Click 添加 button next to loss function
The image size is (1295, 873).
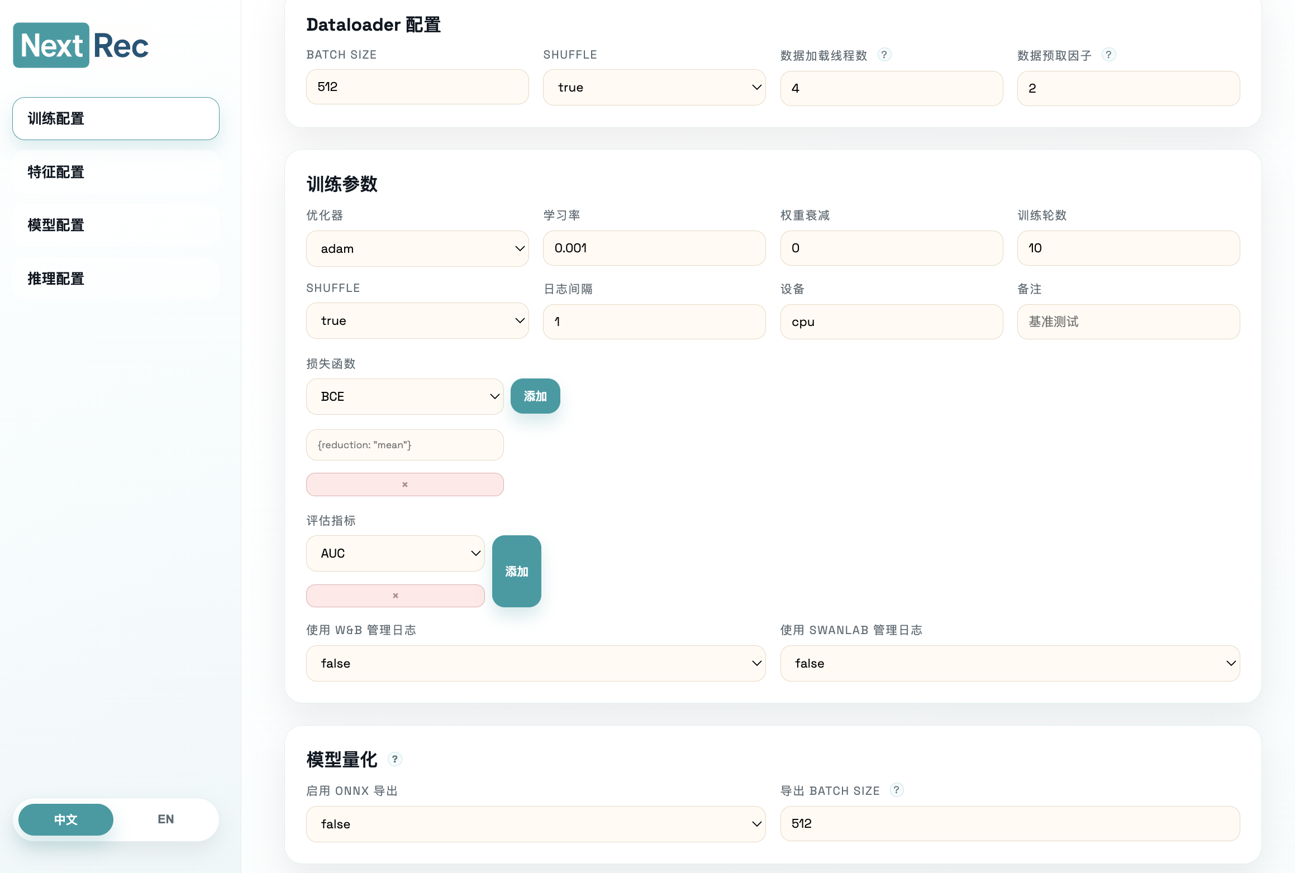coord(535,396)
